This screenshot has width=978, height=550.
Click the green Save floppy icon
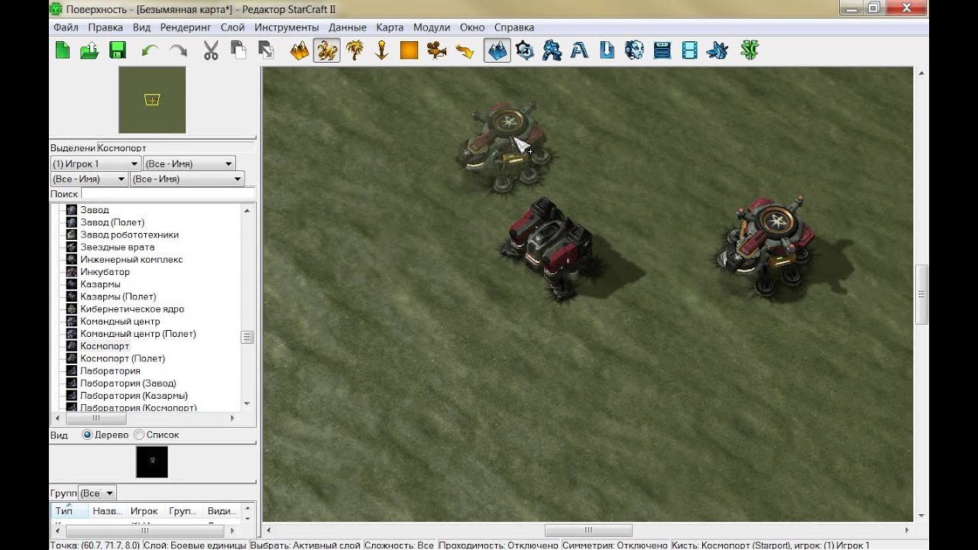[x=117, y=51]
